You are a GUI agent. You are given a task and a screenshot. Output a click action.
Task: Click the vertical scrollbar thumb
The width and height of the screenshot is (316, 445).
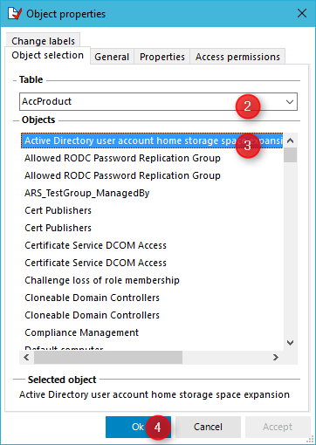[x=290, y=154]
